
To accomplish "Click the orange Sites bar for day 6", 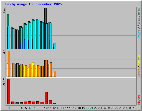I will tap(30, 70).
